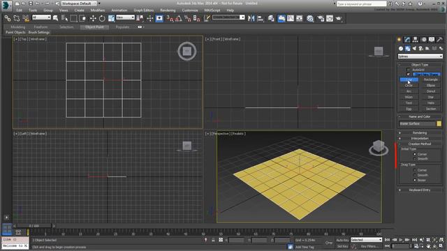The image size is (447, 251).
Task: Open the Display panel tab
Action: click(432, 40)
